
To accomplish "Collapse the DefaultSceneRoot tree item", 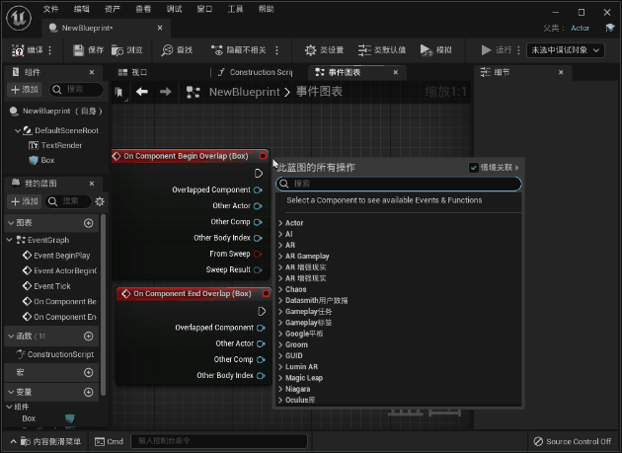I will click(x=18, y=130).
